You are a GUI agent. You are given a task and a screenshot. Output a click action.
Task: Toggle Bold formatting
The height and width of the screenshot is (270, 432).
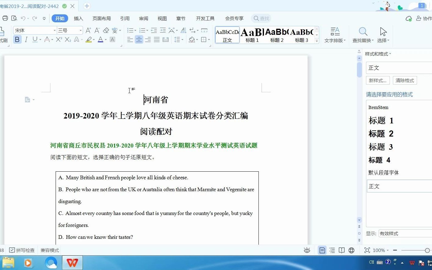pyautogui.click(x=17, y=39)
